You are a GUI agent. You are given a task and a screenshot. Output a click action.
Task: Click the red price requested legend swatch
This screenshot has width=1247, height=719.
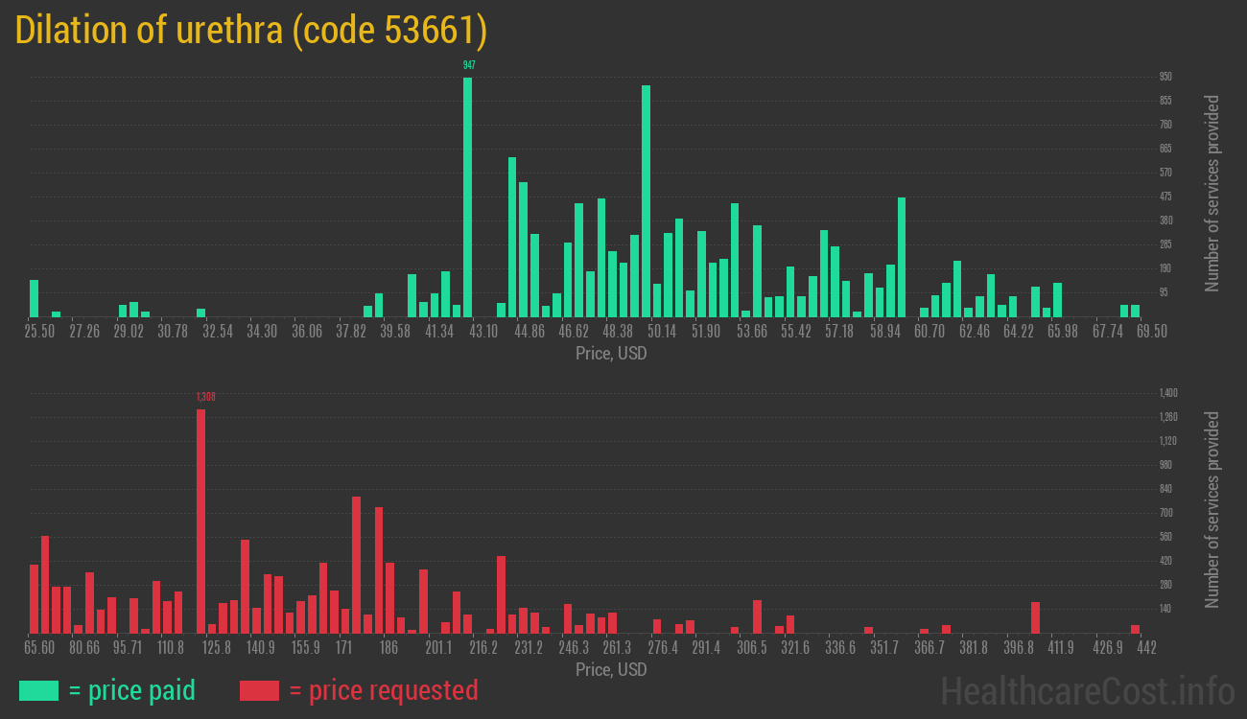259,690
